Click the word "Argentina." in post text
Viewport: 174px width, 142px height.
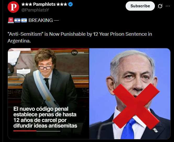click(x=19, y=41)
